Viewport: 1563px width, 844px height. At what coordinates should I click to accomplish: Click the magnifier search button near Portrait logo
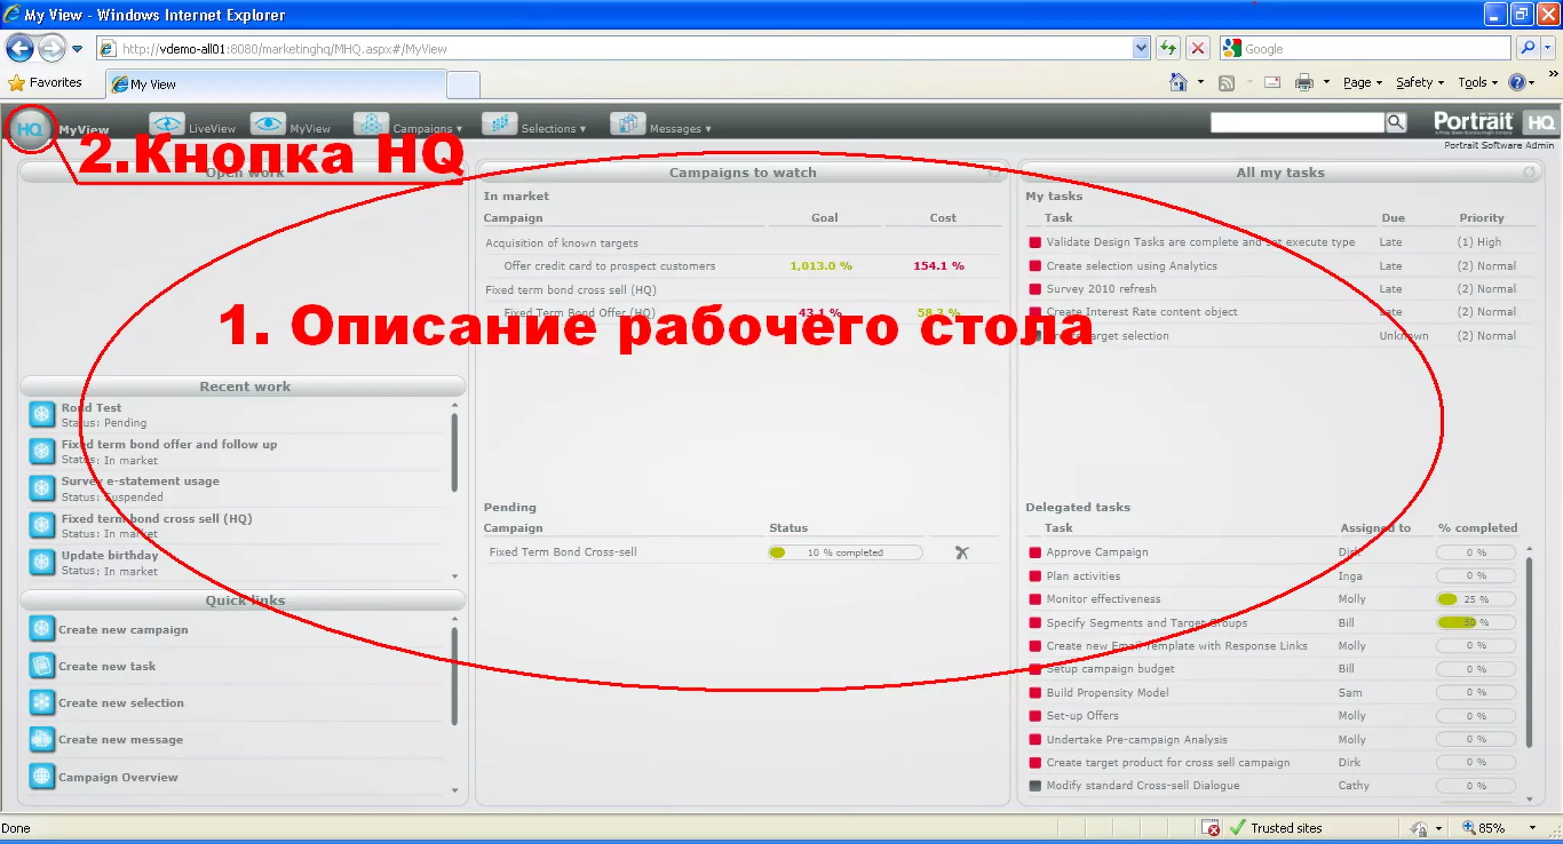[x=1396, y=122]
